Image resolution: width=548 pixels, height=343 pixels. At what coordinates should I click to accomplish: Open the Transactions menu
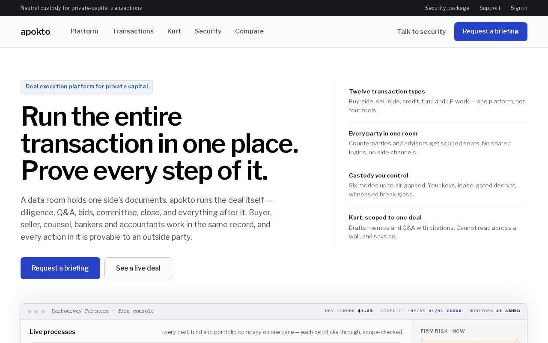tap(133, 31)
